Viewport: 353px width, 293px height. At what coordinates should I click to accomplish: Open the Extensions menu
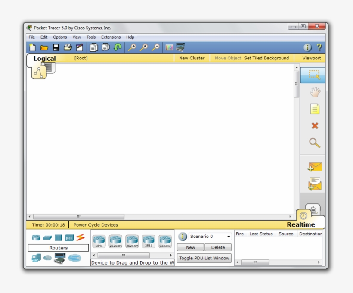pos(111,37)
